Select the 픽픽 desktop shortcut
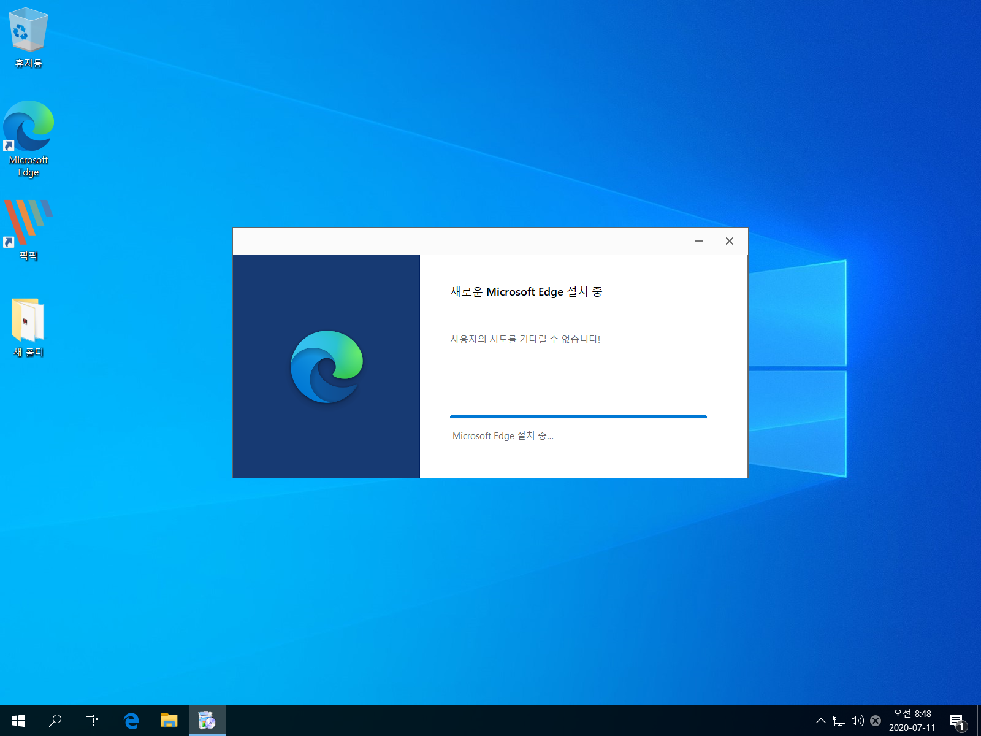Screen dimensions: 981x736 pos(28,230)
